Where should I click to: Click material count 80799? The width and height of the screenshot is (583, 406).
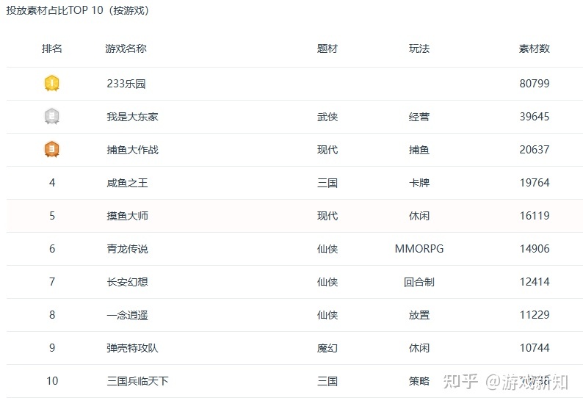click(x=535, y=83)
